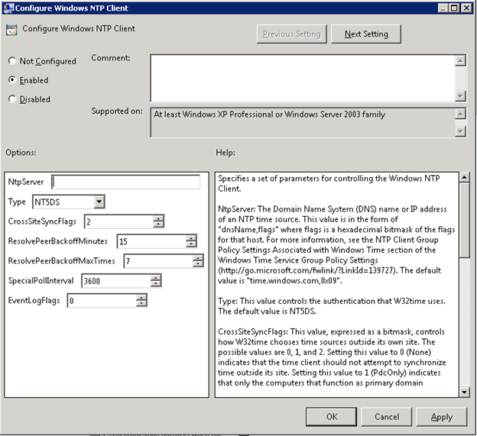The height and width of the screenshot is (436, 477).
Task: Increase EventLogFlags with the up arrow
Action: click(141, 297)
